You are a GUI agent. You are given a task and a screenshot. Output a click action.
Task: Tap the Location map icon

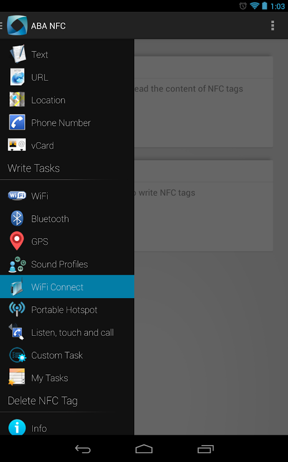pyautogui.click(x=17, y=99)
